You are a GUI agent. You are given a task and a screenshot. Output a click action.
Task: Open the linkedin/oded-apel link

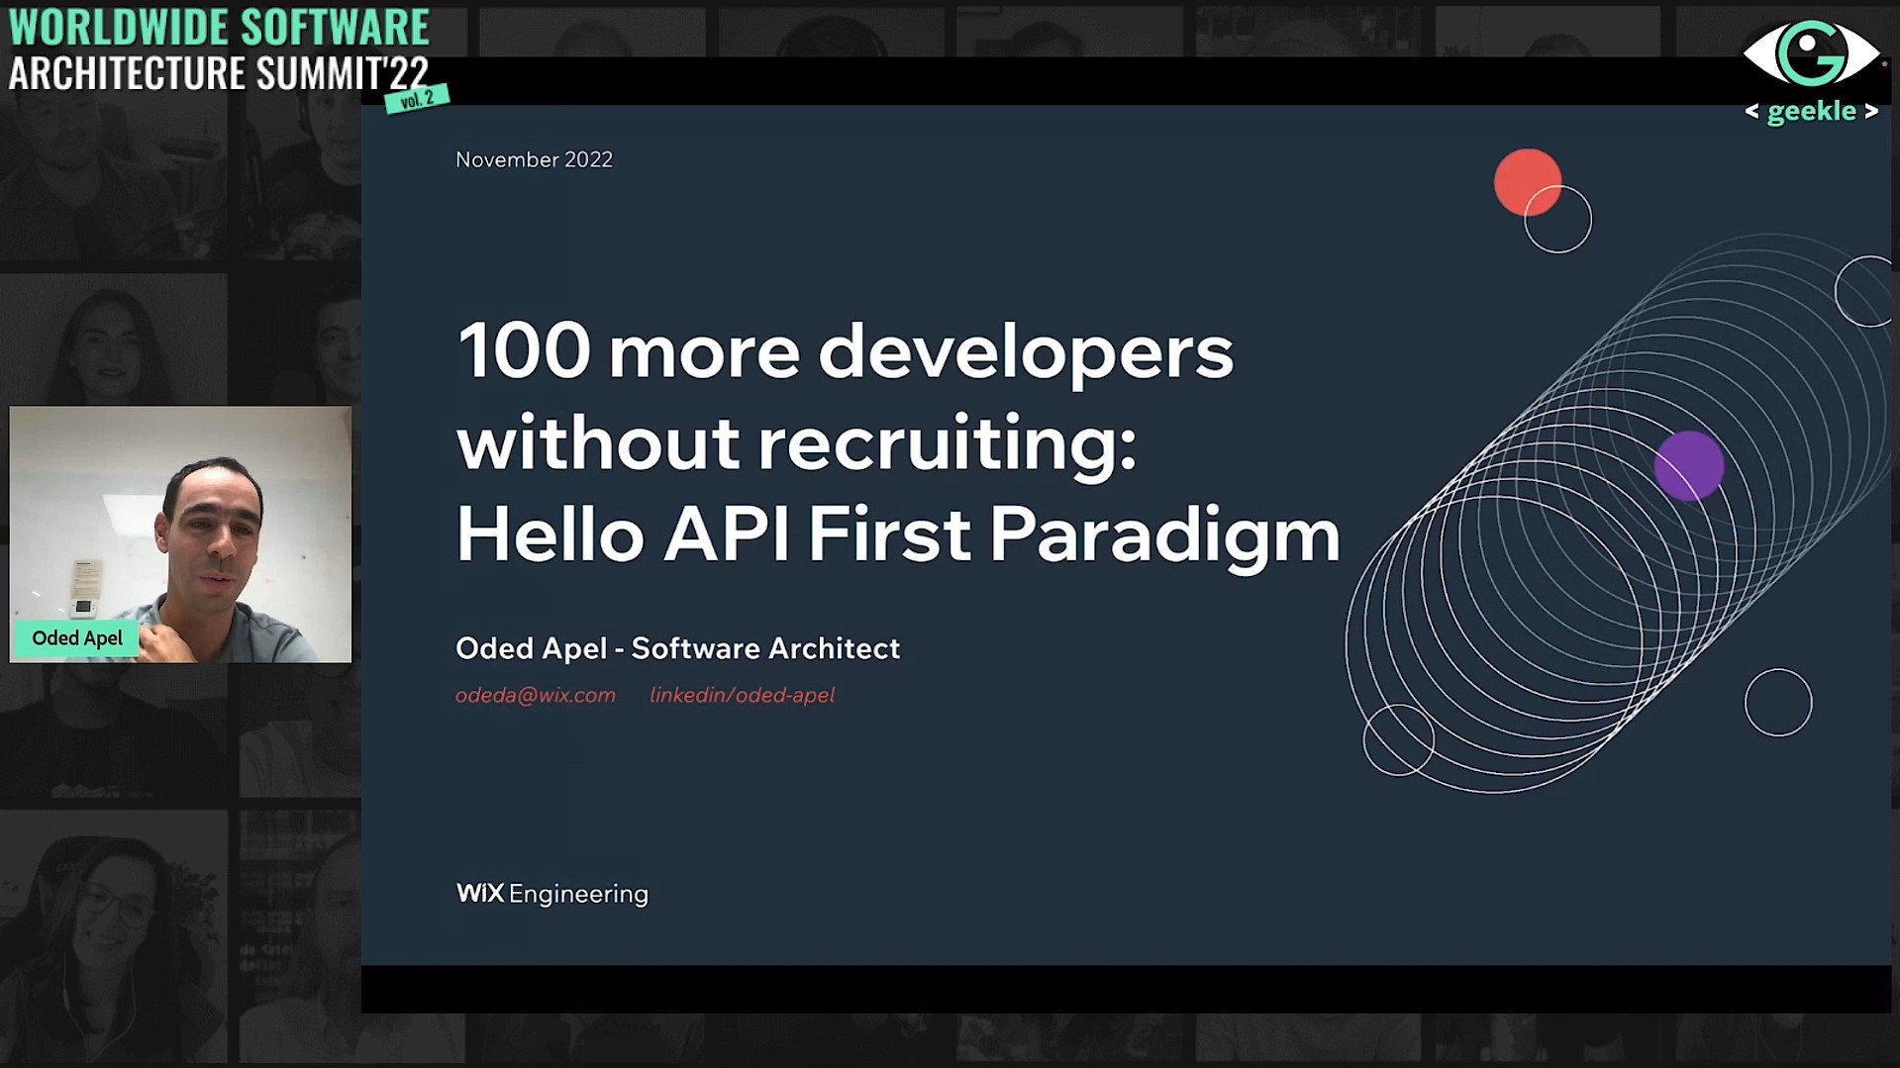pyautogui.click(x=743, y=696)
